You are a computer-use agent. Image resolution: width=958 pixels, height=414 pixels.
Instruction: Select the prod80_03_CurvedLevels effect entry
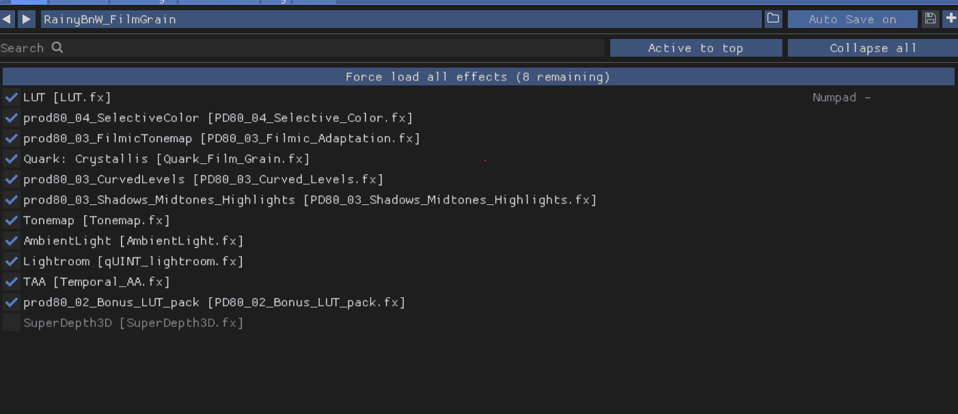click(x=203, y=180)
